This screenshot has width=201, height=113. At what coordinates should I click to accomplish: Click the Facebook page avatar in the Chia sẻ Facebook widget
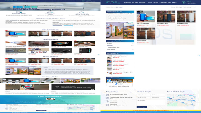(x=109, y=81)
